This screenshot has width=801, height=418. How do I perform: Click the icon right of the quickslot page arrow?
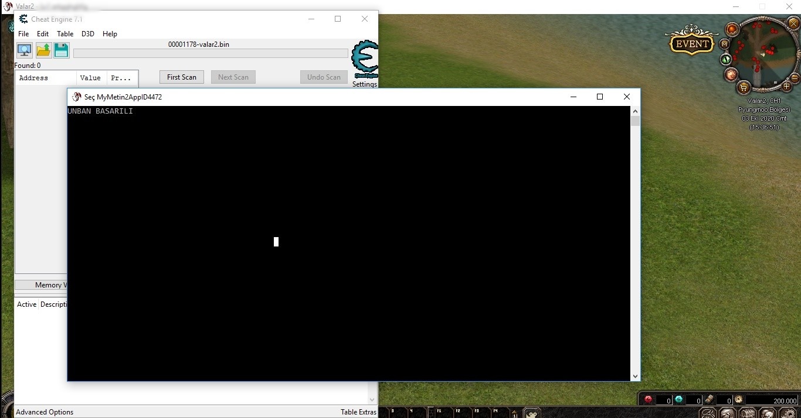(x=532, y=413)
